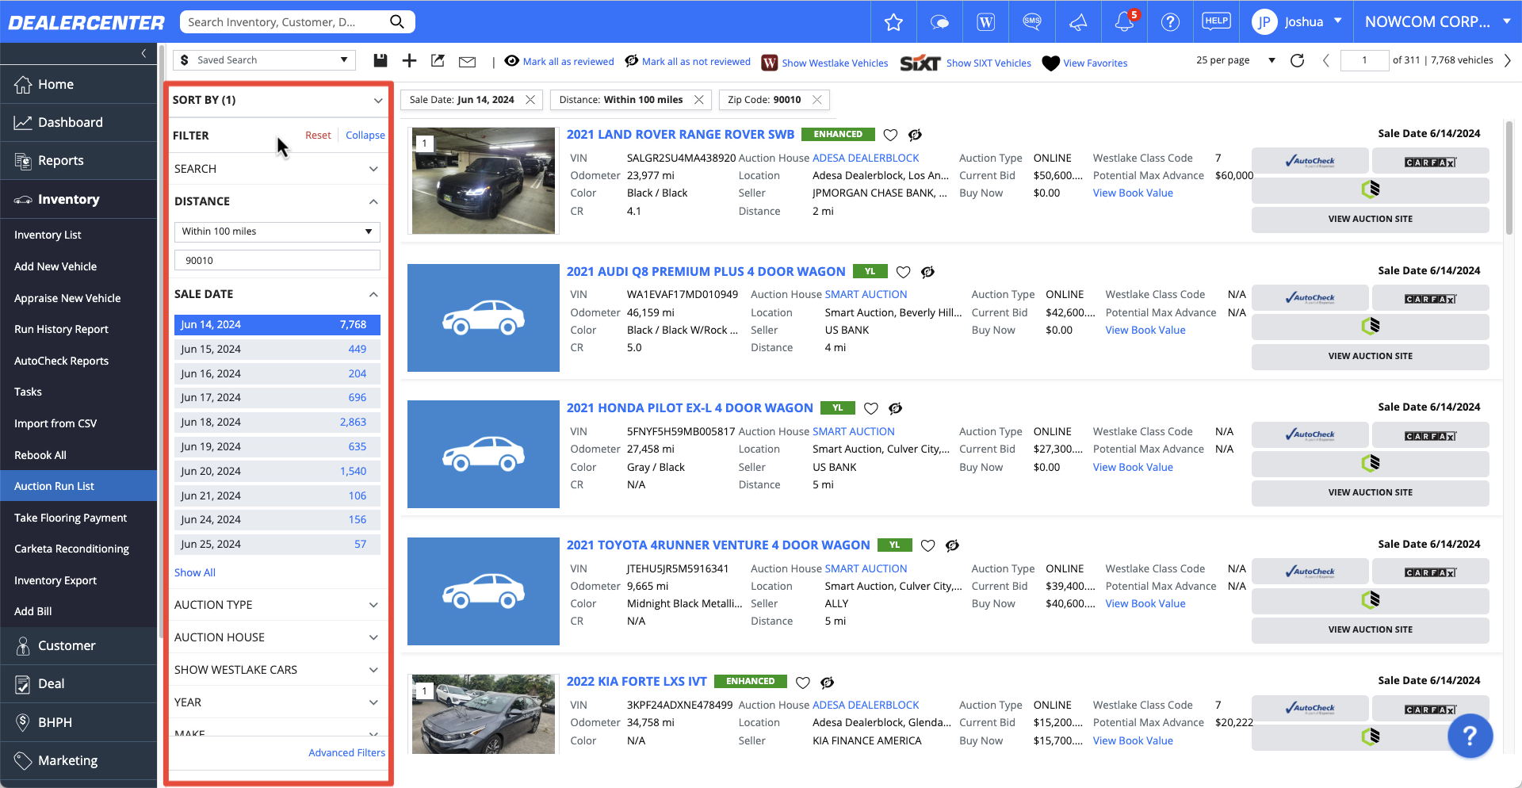Click the plus icon to add a new search
Image resolution: width=1522 pixels, height=788 pixels.
coord(409,59)
